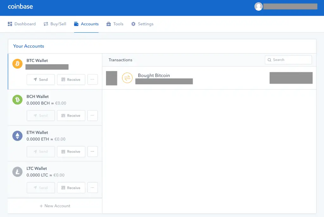
Task: Open the Tools tab
Action: (x=115, y=24)
